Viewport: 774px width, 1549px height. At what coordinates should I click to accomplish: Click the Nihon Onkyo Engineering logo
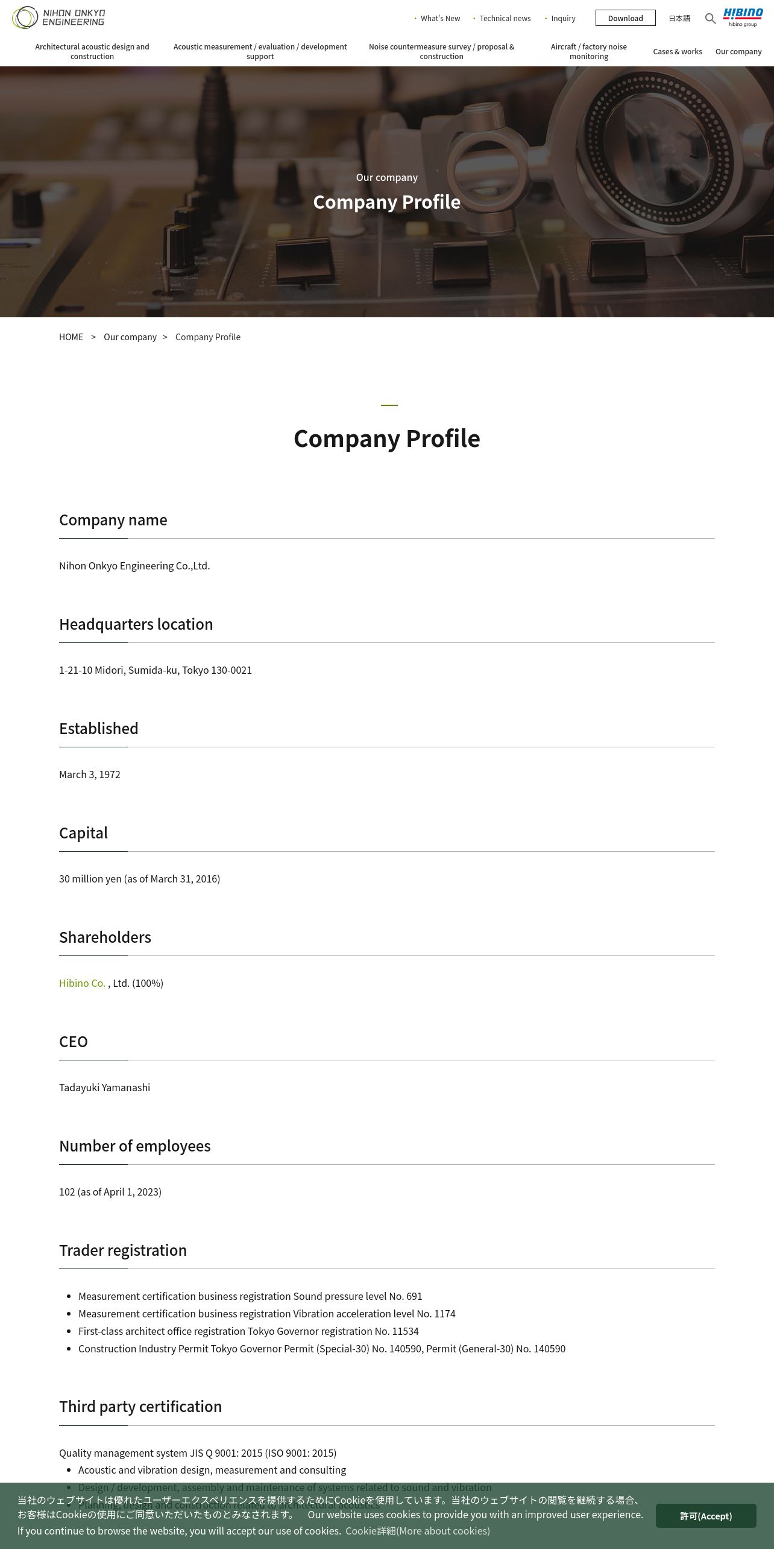pos(58,17)
